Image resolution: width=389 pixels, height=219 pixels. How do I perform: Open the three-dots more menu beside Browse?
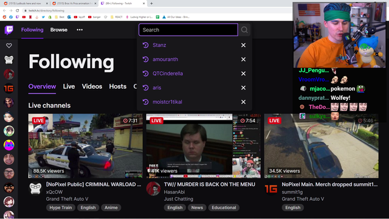80,30
